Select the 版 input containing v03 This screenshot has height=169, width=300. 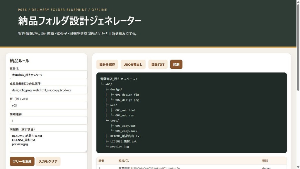49,105
